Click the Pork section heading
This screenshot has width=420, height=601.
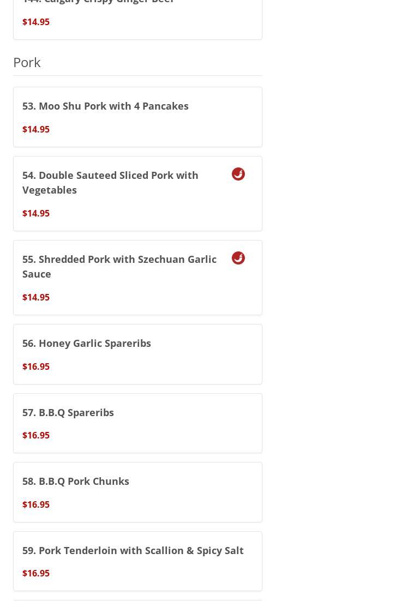tap(27, 62)
